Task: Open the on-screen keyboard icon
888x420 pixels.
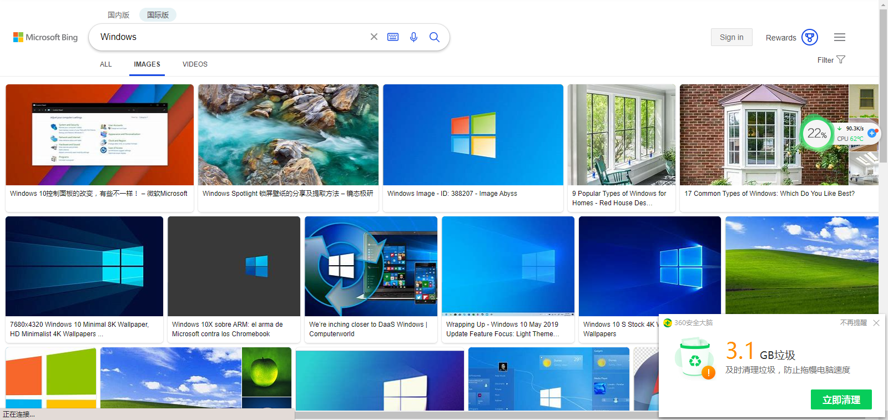Action: click(x=393, y=37)
